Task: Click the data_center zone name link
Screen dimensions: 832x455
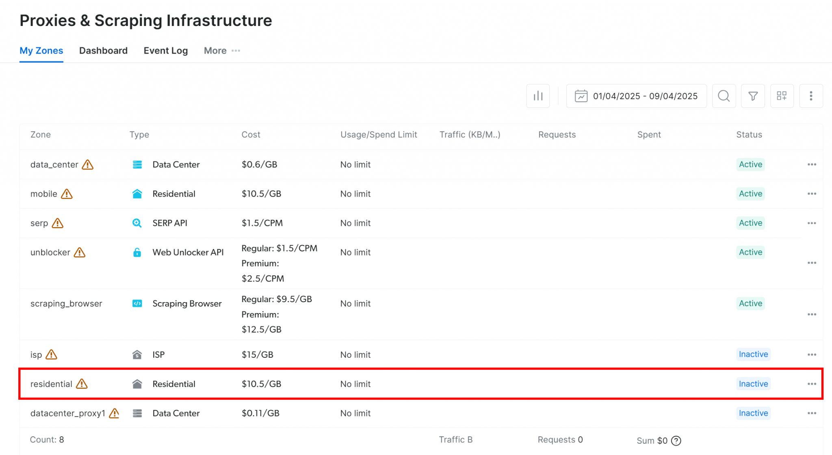Action: (x=54, y=165)
